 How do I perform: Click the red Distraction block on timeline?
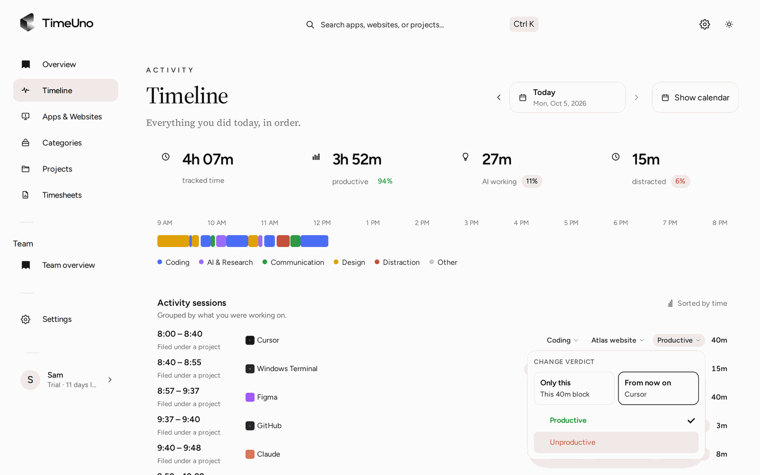pos(283,241)
